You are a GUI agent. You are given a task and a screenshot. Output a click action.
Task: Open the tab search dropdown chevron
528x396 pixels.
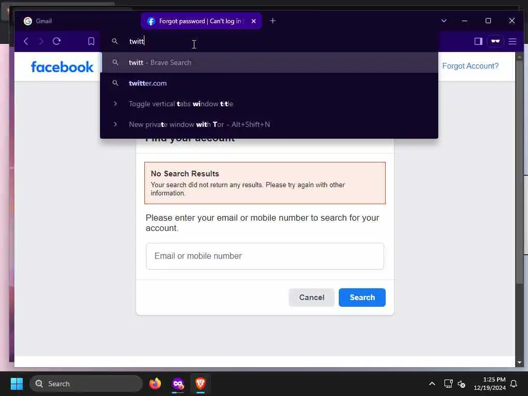point(444,21)
